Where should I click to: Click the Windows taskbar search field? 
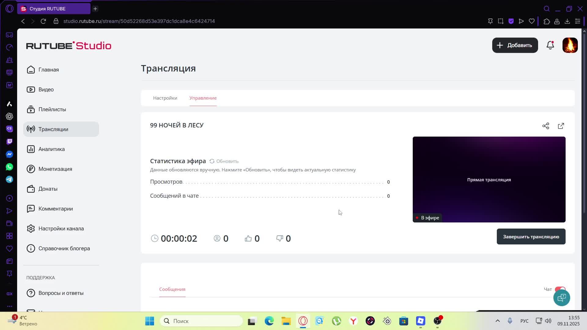click(x=202, y=321)
